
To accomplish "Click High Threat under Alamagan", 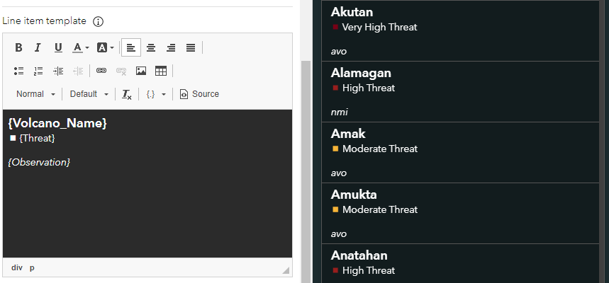I will click(369, 88).
